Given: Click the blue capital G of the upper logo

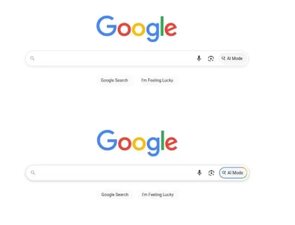Looking at the screenshot, I should 106,26.
